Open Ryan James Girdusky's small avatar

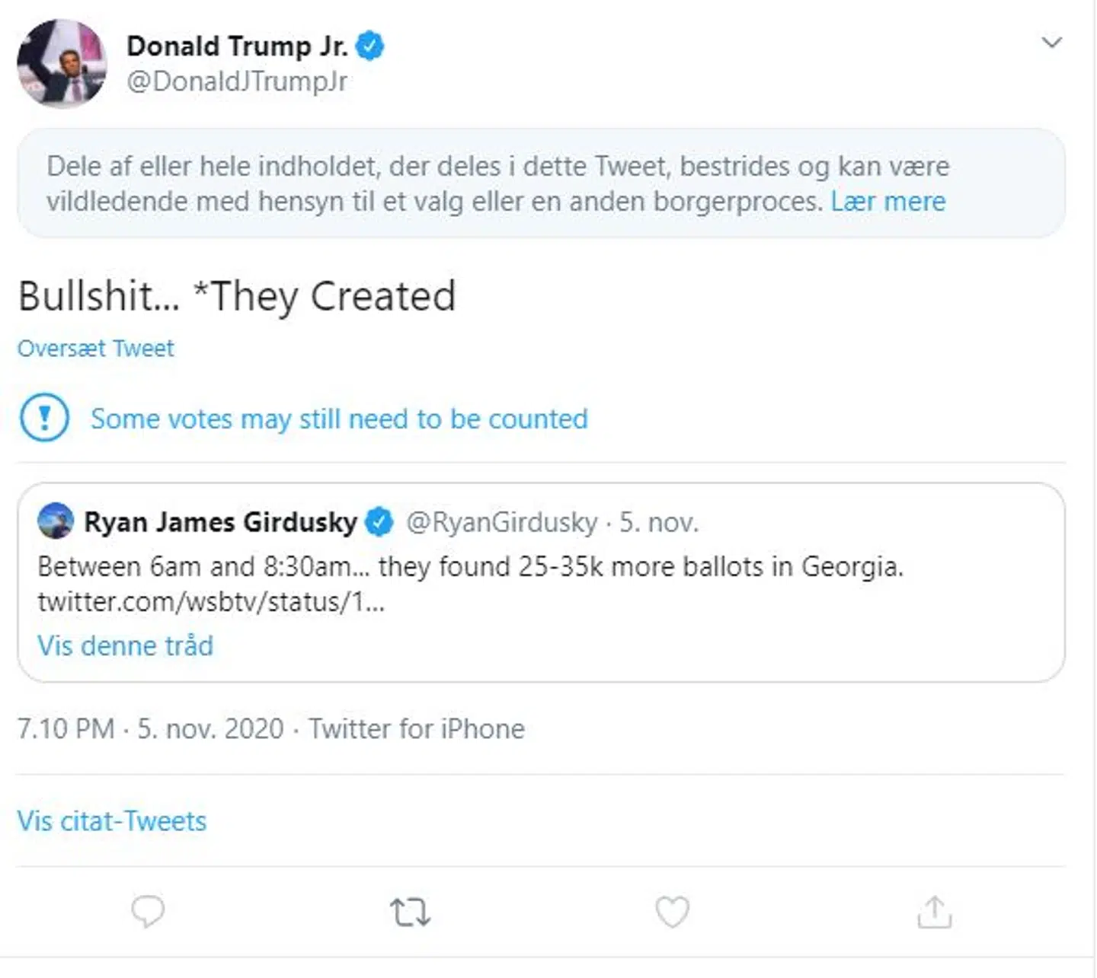coord(56,521)
